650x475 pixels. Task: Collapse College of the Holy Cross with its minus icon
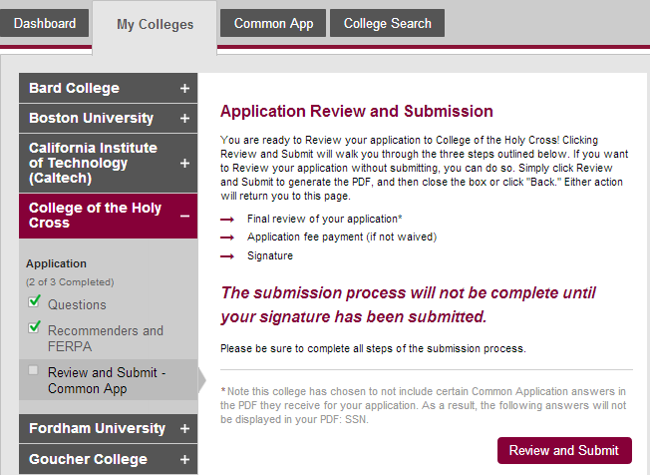point(184,216)
